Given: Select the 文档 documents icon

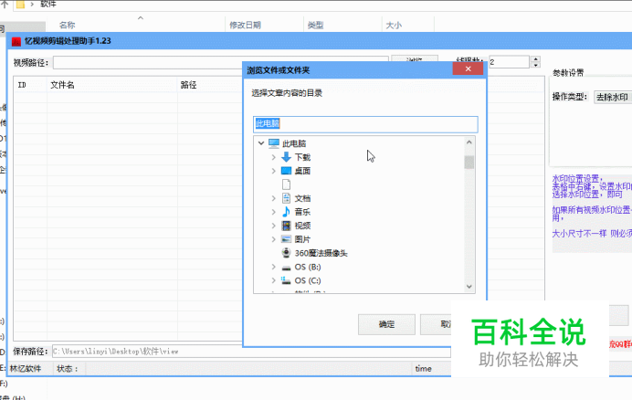Looking at the screenshot, I should pyautogui.click(x=286, y=198).
